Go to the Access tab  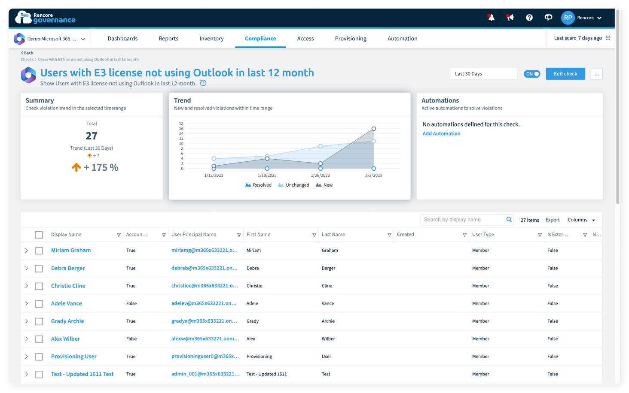(x=305, y=39)
